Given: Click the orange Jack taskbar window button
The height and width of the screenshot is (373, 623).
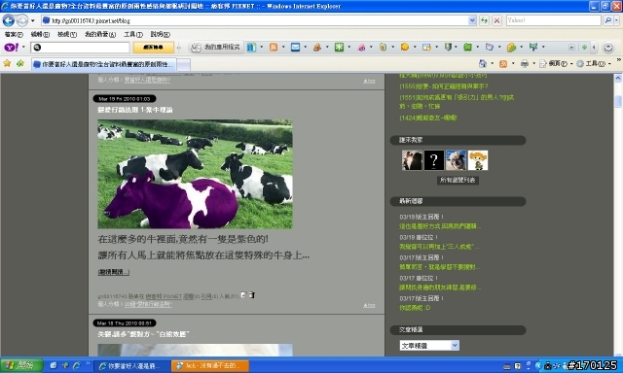Looking at the screenshot, I should [x=210, y=366].
